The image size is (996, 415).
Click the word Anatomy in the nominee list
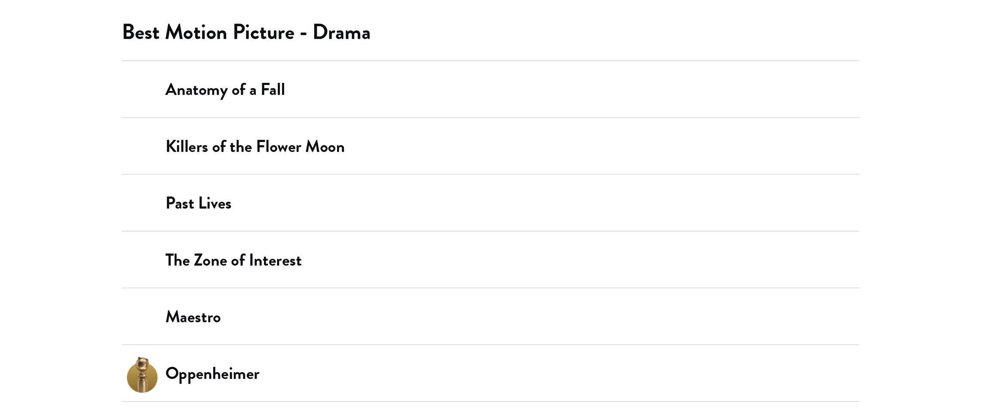[196, 90]
